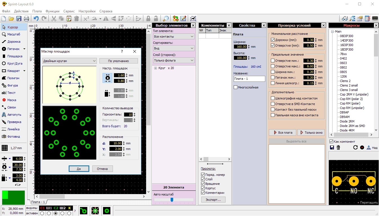The width and height of the screenshot is (379, 216).
Task: Toggle the Дорожки (mm) checkbox
Action: click(273, 40)
